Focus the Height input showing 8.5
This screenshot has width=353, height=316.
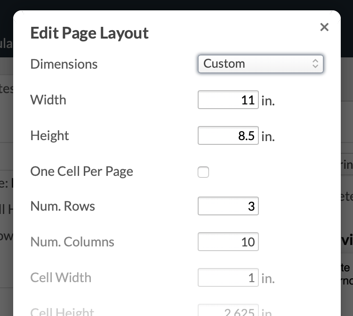[x=228, y=136]
